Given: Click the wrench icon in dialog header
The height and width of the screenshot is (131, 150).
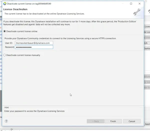Looking at the screenshot, I should click(x=137, y=12).
